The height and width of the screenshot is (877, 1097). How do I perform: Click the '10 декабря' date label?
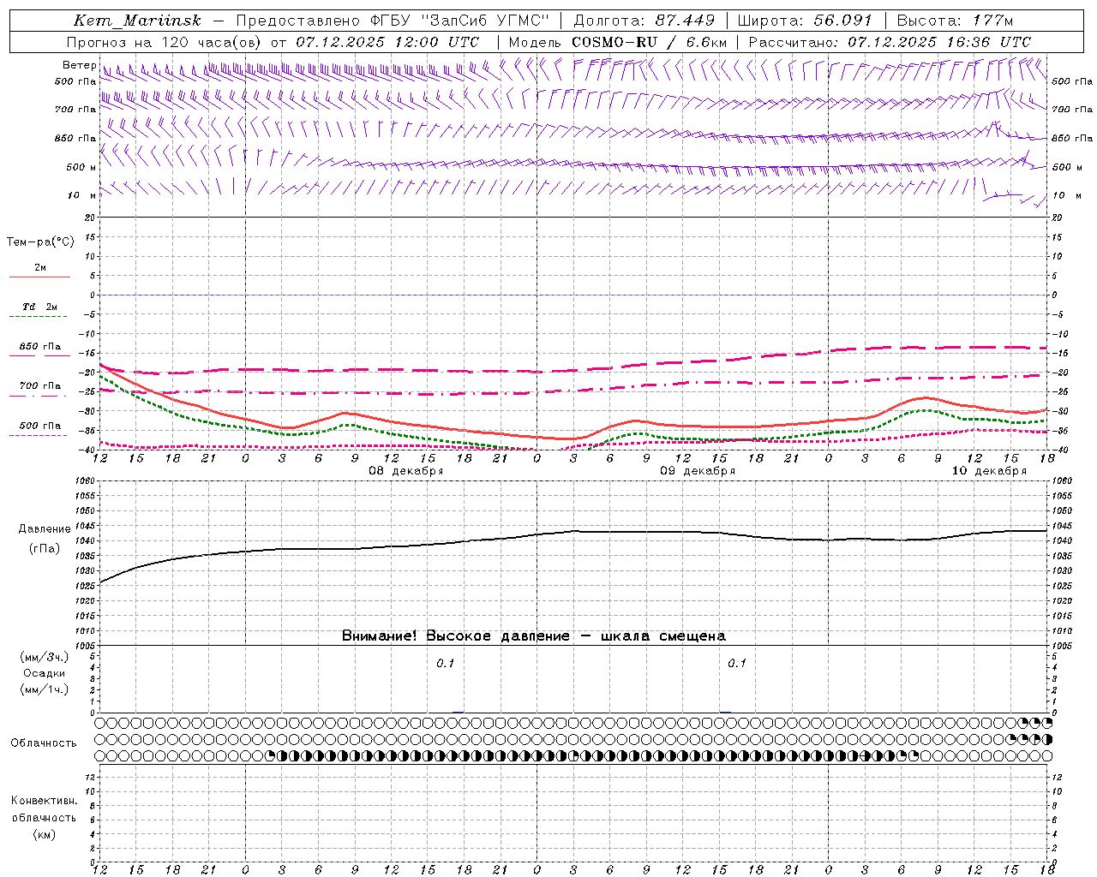pyautogui.click(x=989, y=471)
